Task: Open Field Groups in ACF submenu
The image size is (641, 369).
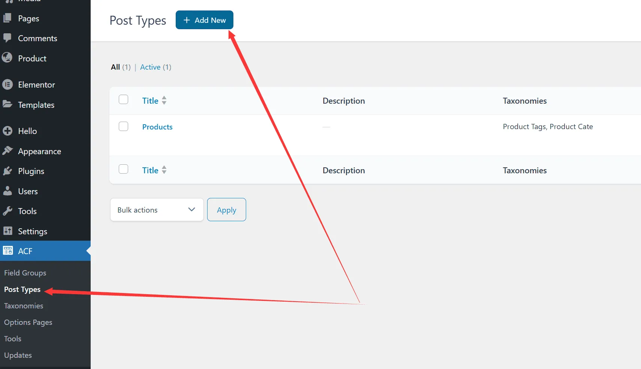Action: tap(25, 273)
